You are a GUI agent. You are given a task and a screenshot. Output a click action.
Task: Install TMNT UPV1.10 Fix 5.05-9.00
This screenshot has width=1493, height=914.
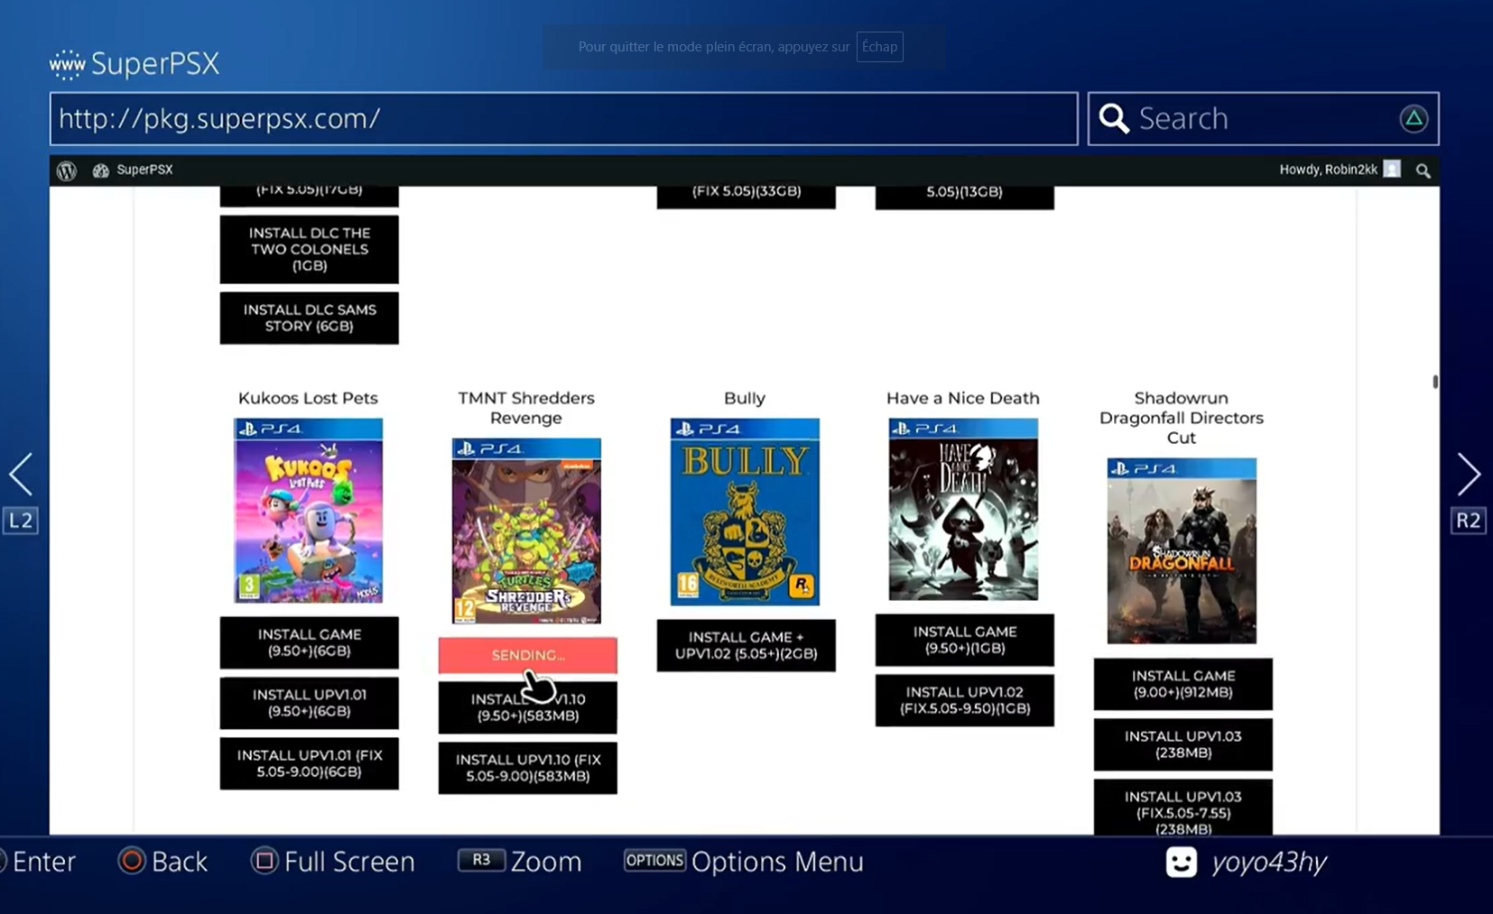(528, 768)
